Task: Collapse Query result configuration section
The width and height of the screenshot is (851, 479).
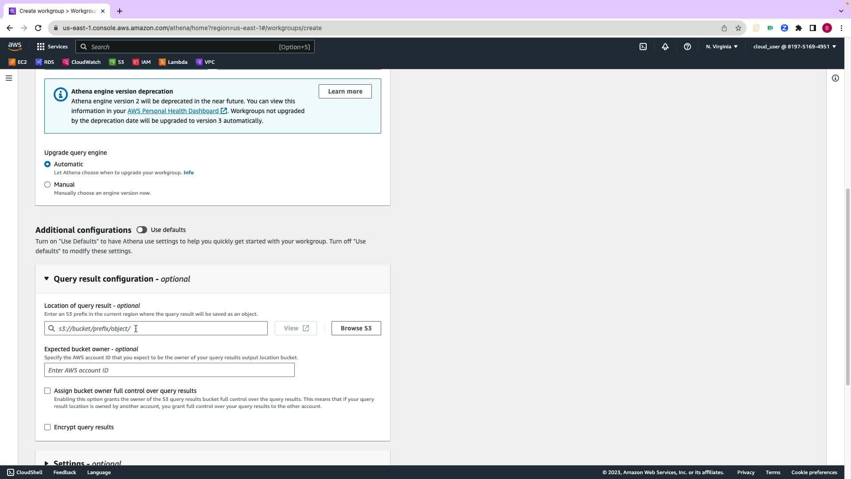Action: (47, 279)
